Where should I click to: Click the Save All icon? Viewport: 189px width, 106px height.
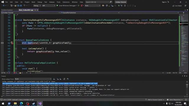[21, 6]
